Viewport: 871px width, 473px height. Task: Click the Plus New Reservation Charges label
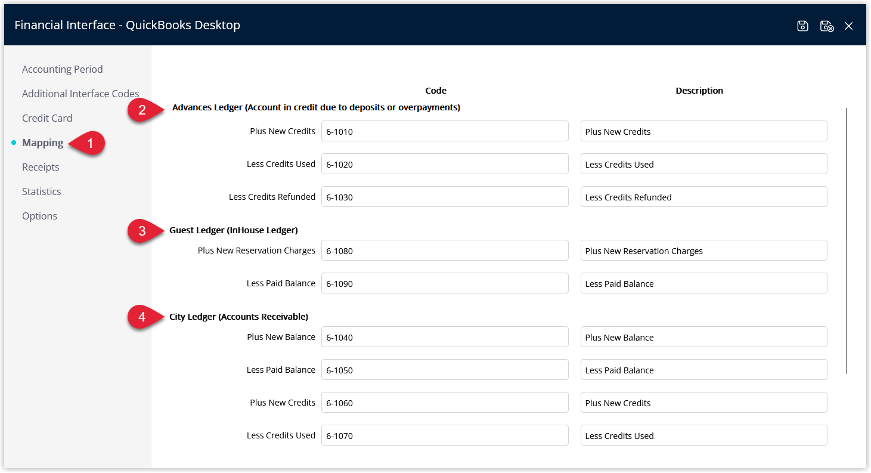click(256, 251)
